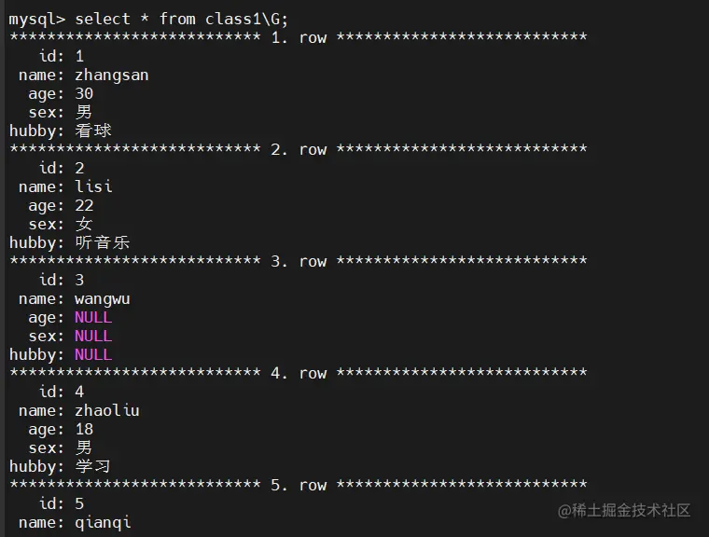This screenshot has width=709, height=537.
Task: Click the "3. row" separator label
Action: point(299,261)
